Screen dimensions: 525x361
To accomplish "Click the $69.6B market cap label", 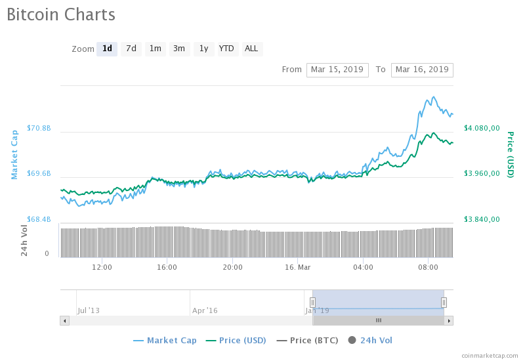I will click(x=39, y=173).
